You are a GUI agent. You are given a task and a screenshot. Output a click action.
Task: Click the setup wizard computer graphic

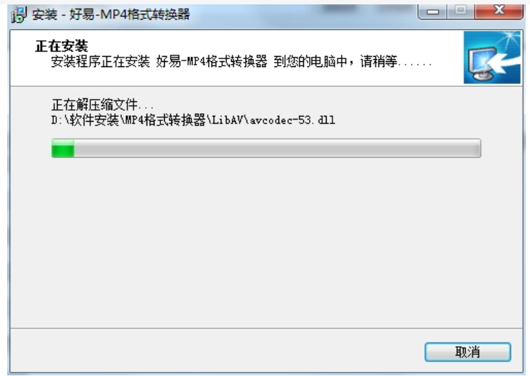(492, 58)
